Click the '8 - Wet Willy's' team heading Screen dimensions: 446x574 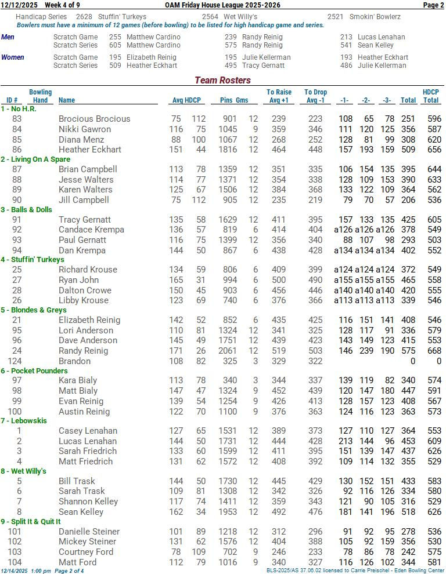tap(23, 471)
